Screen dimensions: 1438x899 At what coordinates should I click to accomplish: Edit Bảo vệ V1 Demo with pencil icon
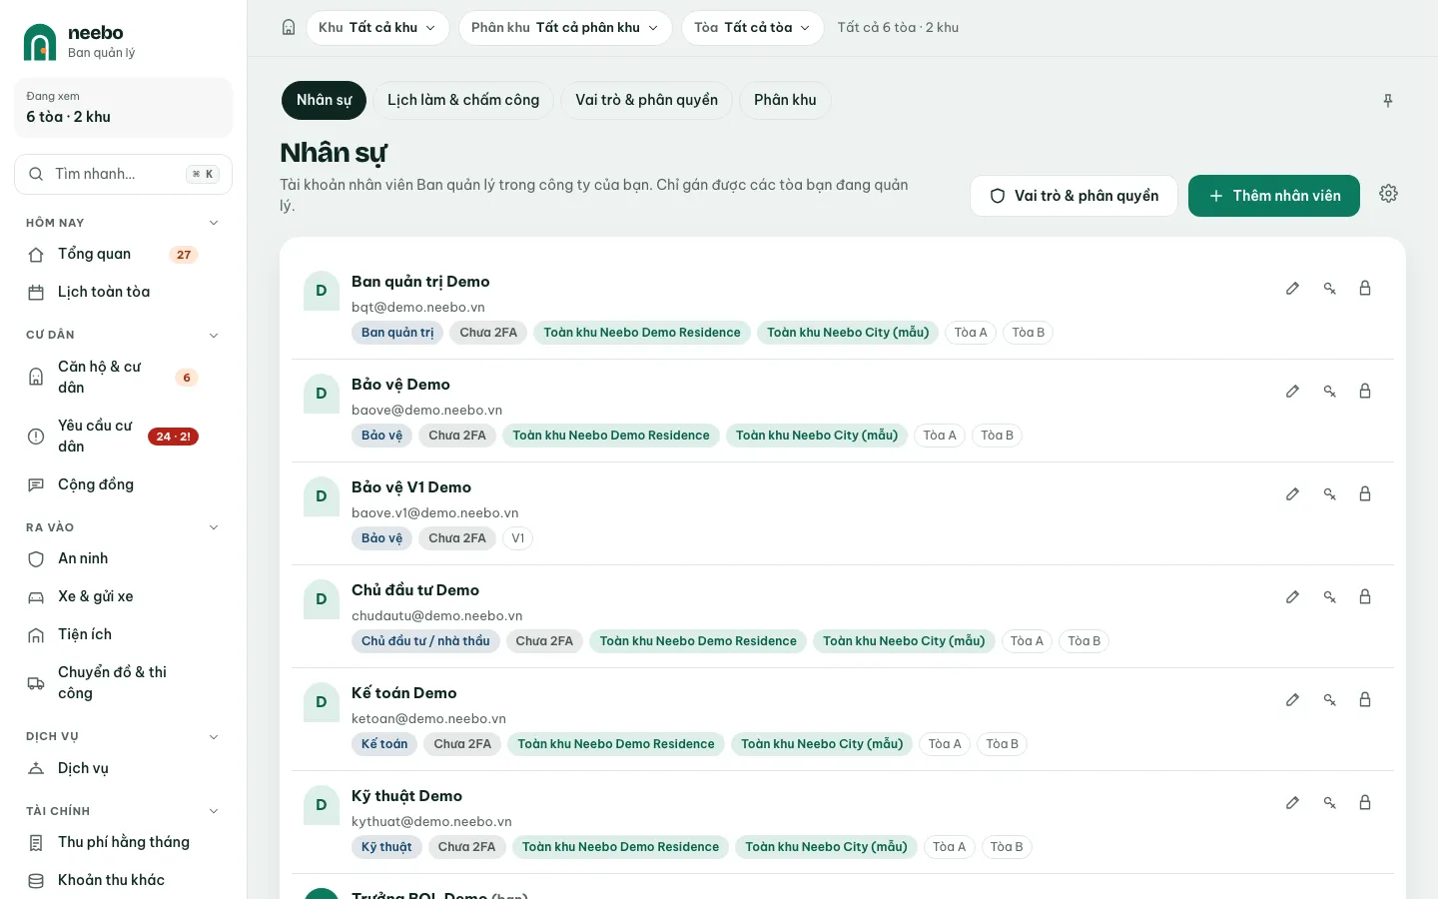[x=1292, y=494]
